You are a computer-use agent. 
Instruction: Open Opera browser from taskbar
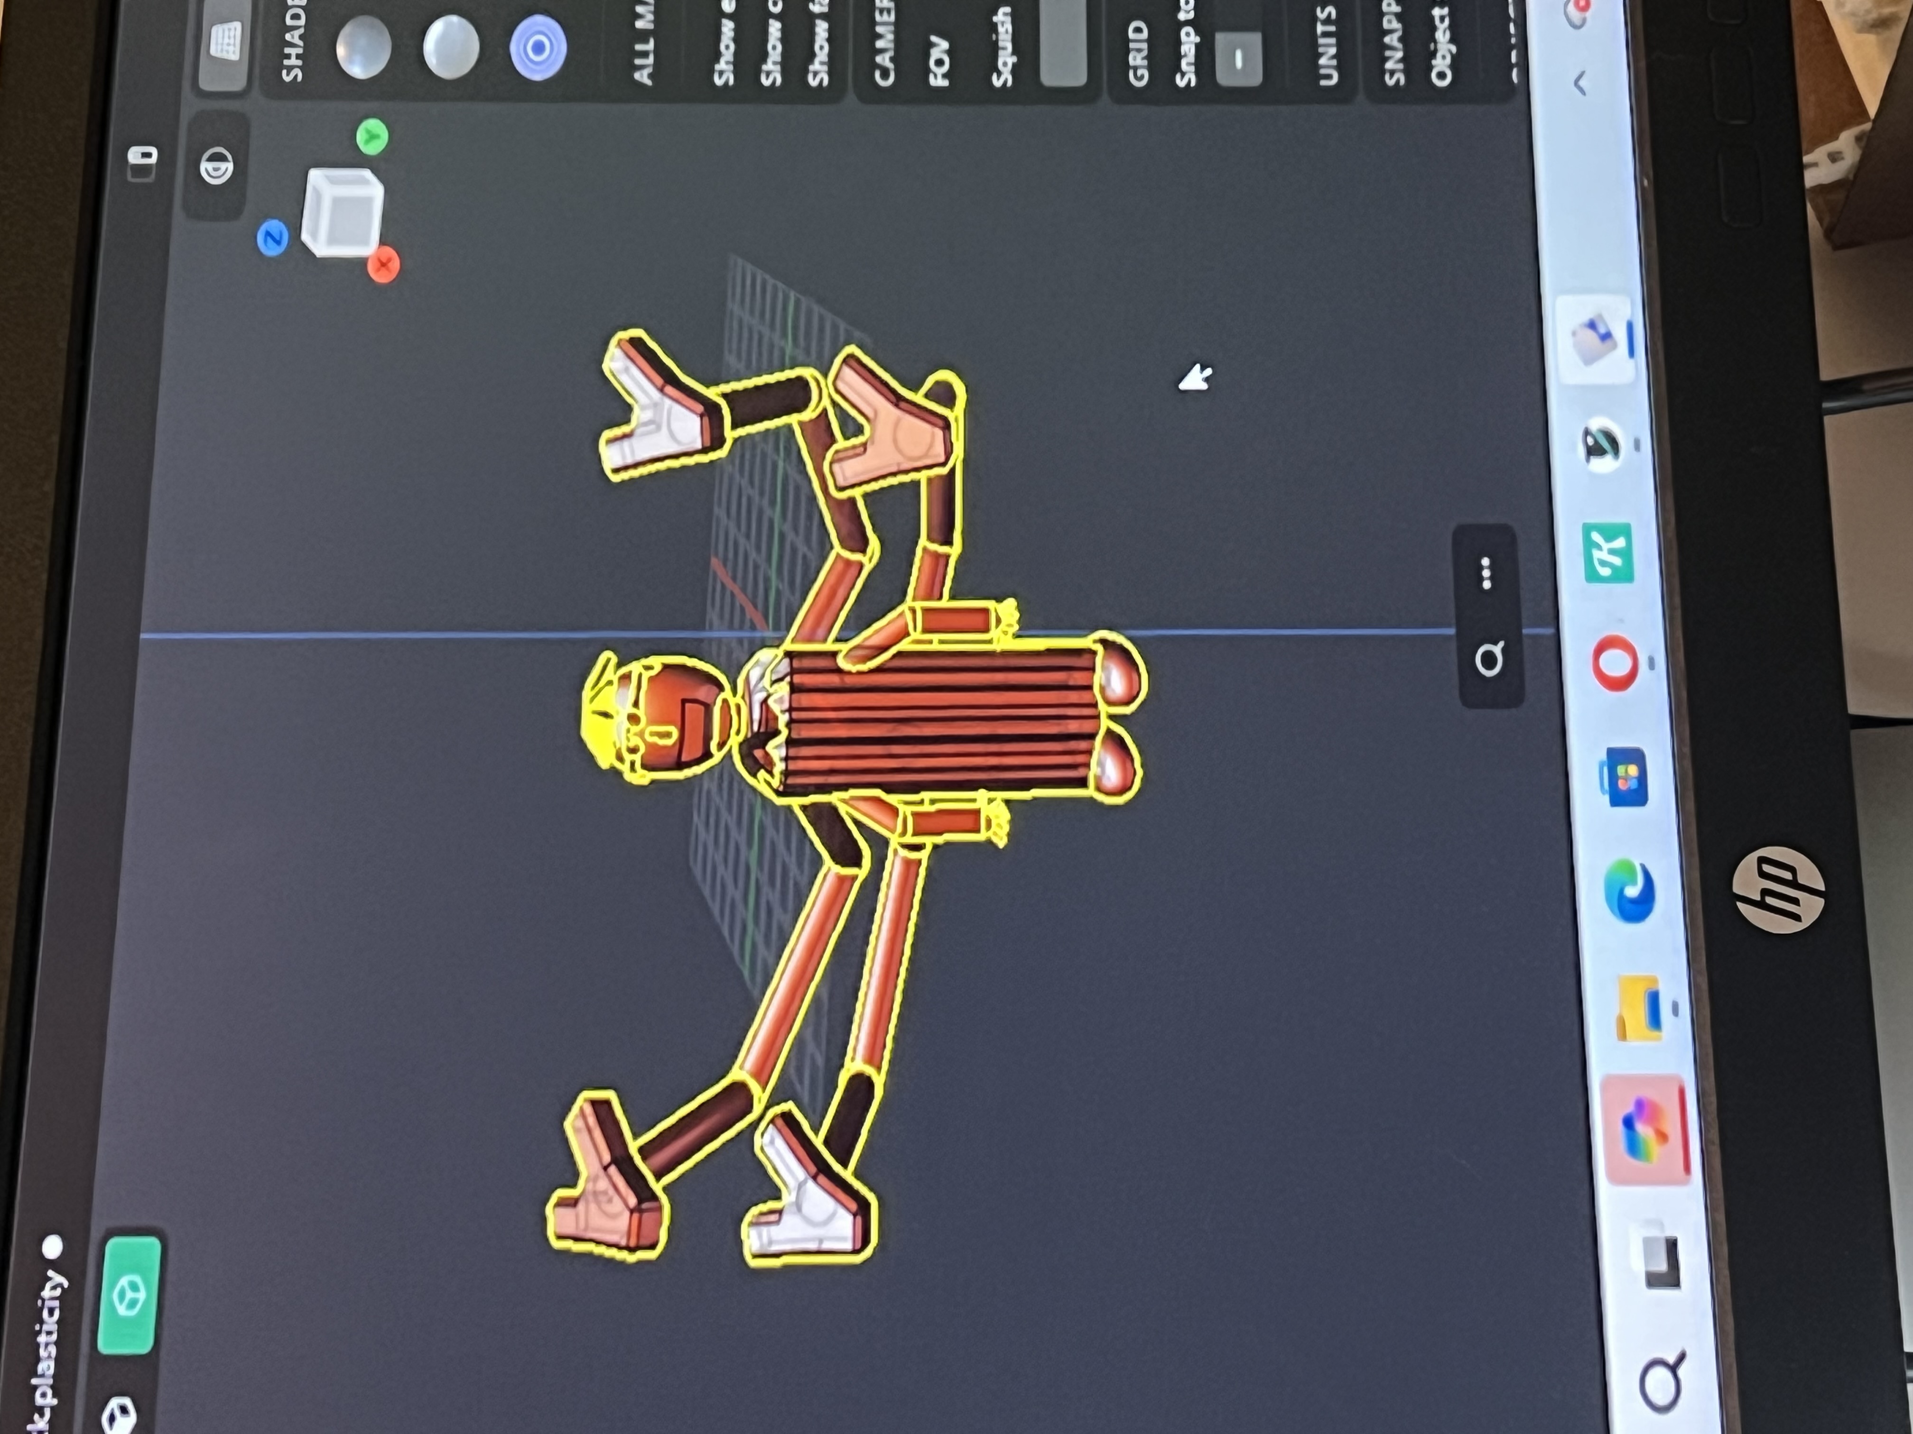pos(1616,664)
